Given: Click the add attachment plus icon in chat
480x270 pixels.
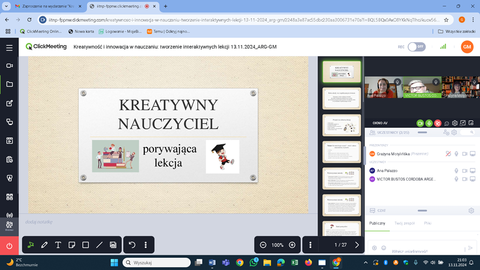Looking at the screenshot, I should [x=374, y=248].
